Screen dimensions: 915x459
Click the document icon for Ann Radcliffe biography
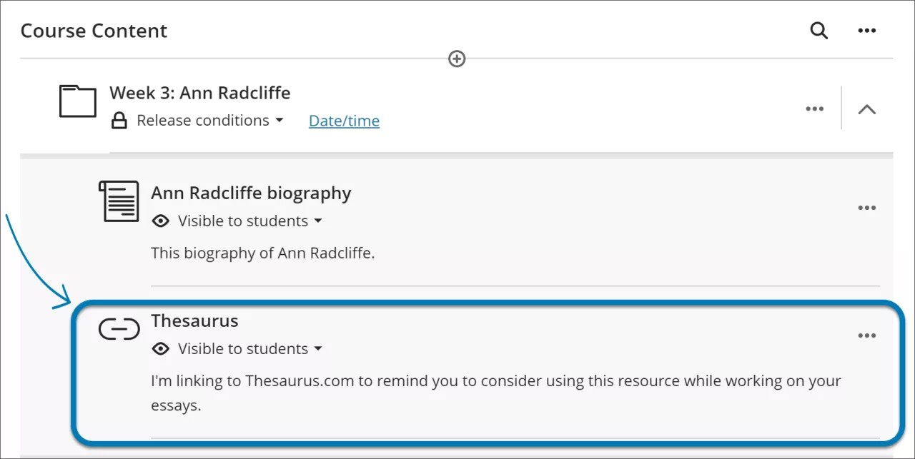pyautogui.click(x=119, y=202)
